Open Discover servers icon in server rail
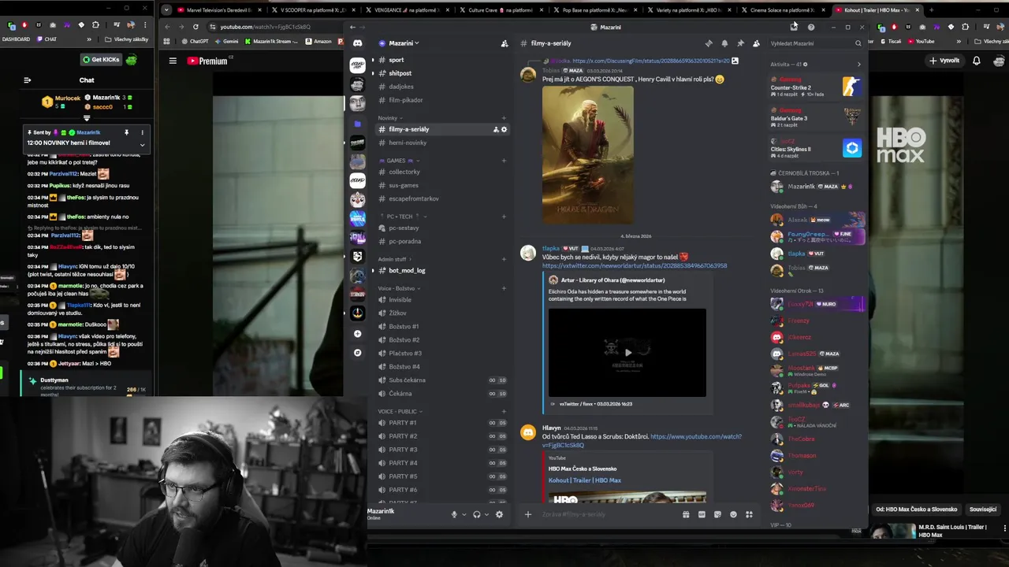 (357, 353)
